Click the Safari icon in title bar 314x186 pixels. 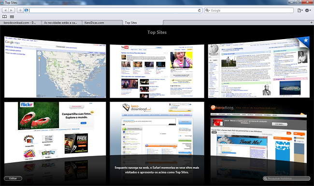2,2
